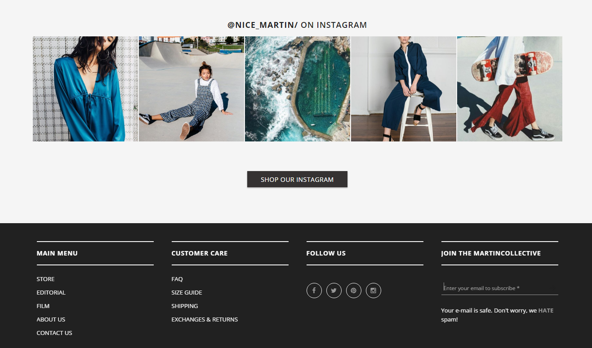Click the email subscribe input field
The width and height of the screenshot is (592, 348).
coord(499,288)
